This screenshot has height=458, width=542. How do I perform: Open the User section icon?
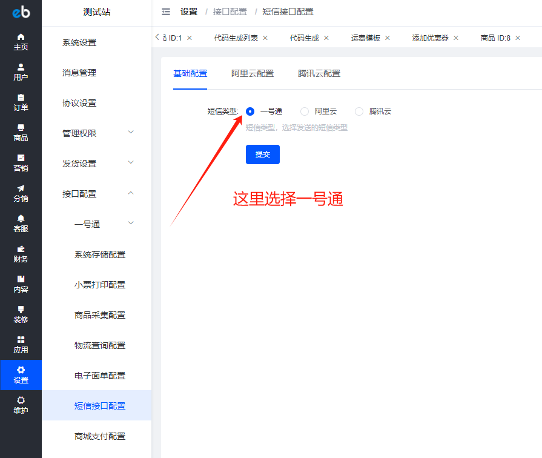[x=21, y=67]
